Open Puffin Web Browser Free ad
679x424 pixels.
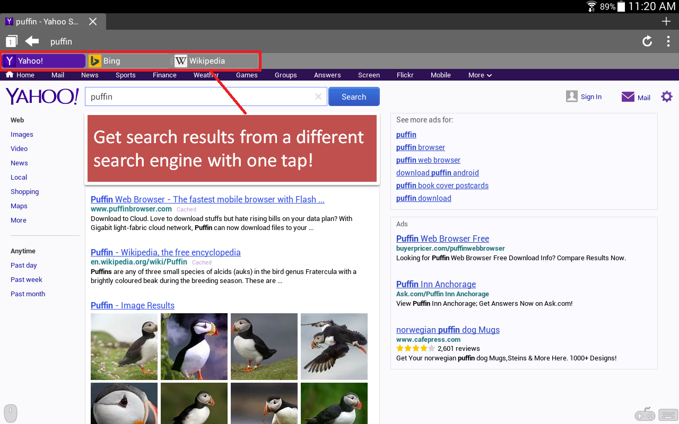click(442, 239)
